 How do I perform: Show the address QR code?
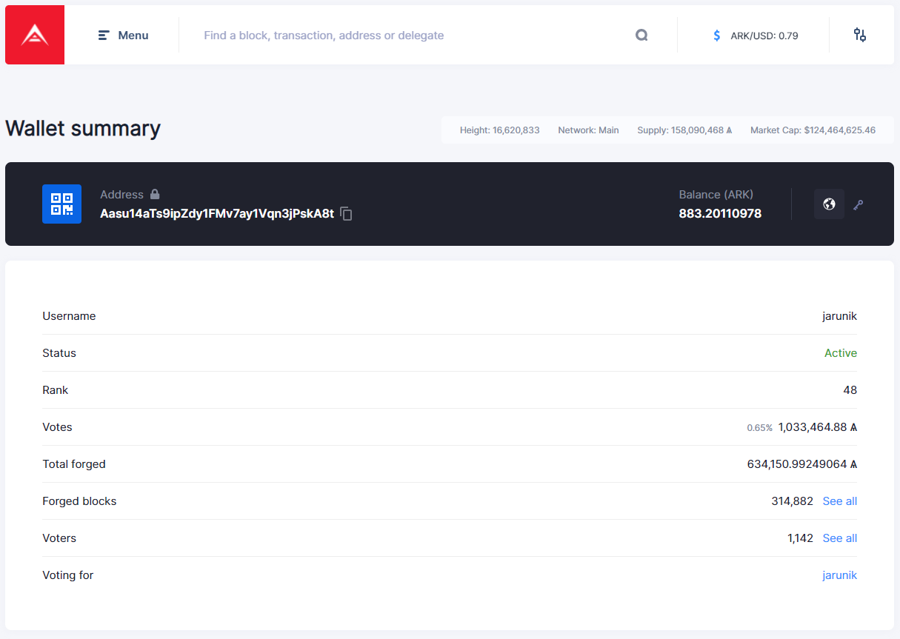pos(62,204)
